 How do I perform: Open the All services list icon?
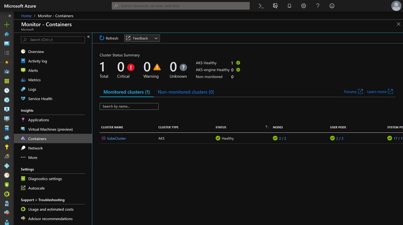tap(7, 53)
